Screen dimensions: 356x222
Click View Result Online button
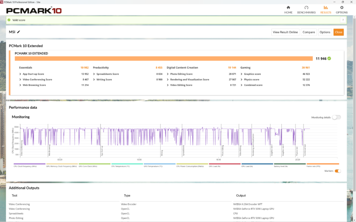pos(285,32)
